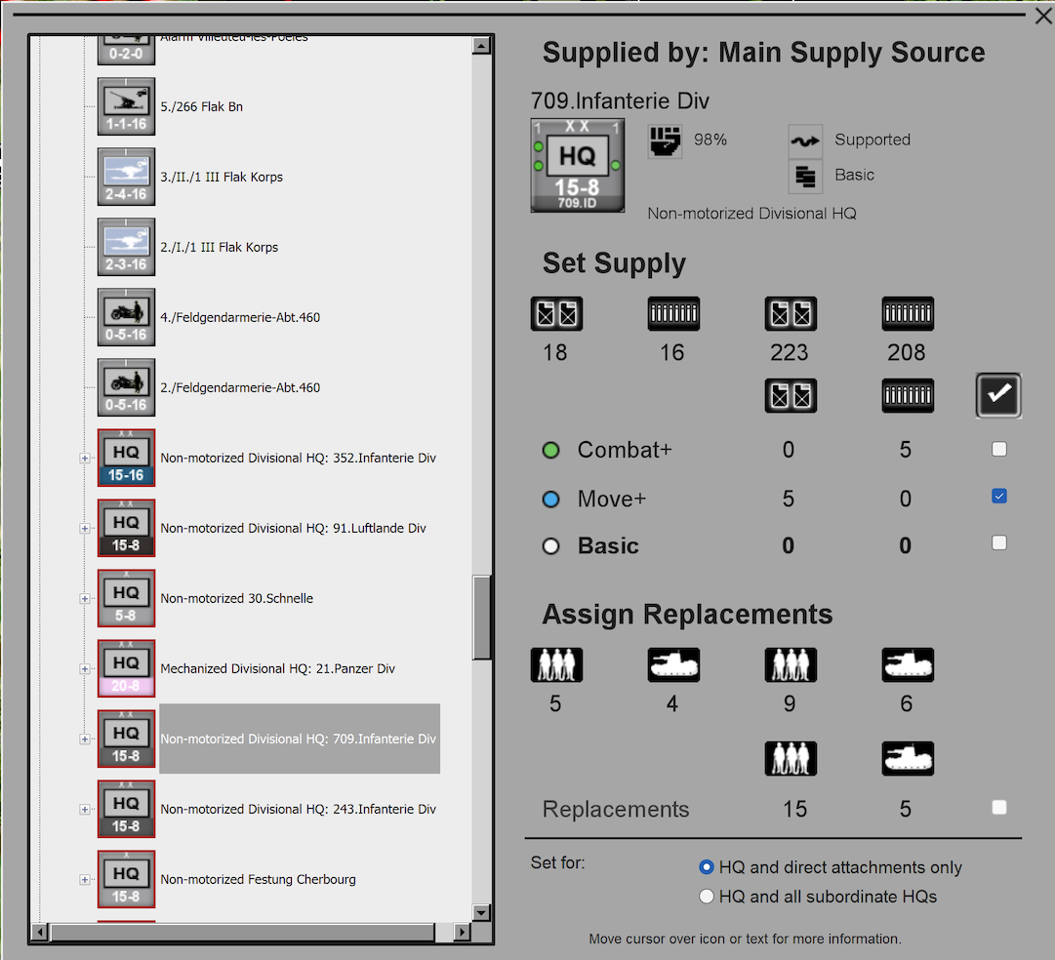This screenshot has height=960, width=1055.
Task: Select the 21.Panzer Div HQ counter
Action: 126,668
